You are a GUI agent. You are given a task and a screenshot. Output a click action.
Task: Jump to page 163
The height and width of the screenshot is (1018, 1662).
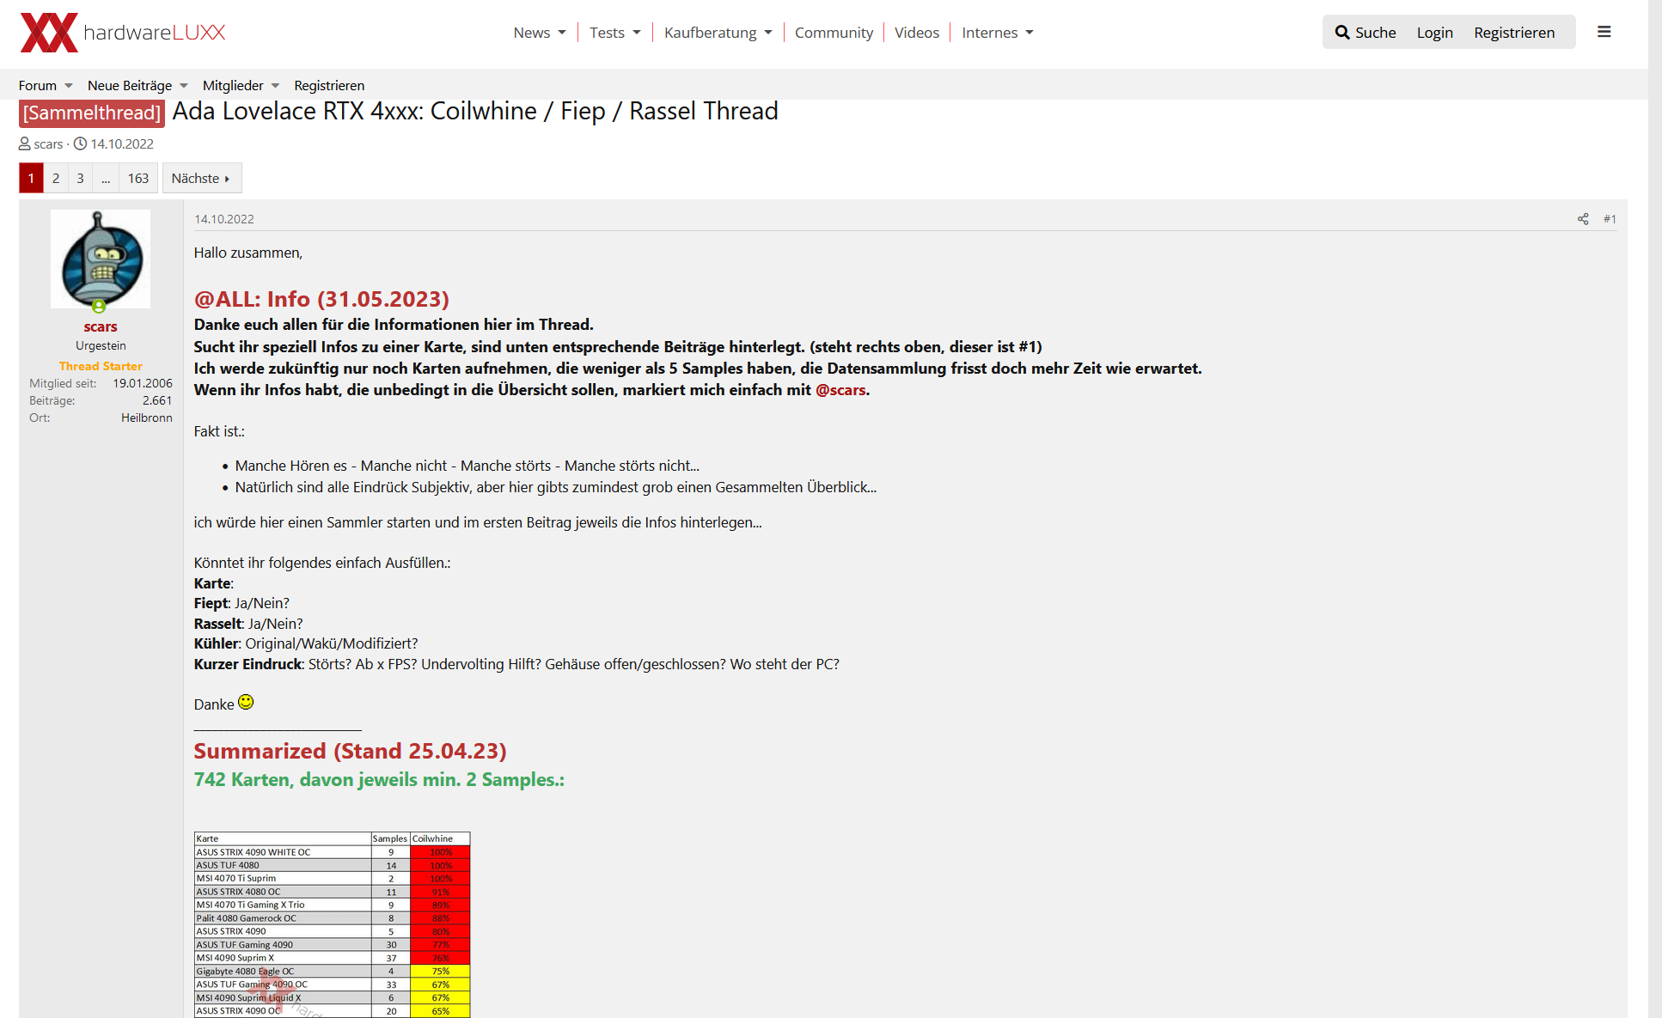click(x=137, y=178)
